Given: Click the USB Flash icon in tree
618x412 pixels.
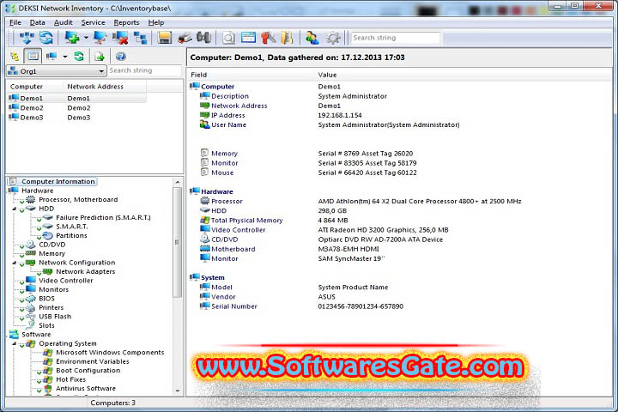Looking at the screenshot, I should [x=31, y=316].
